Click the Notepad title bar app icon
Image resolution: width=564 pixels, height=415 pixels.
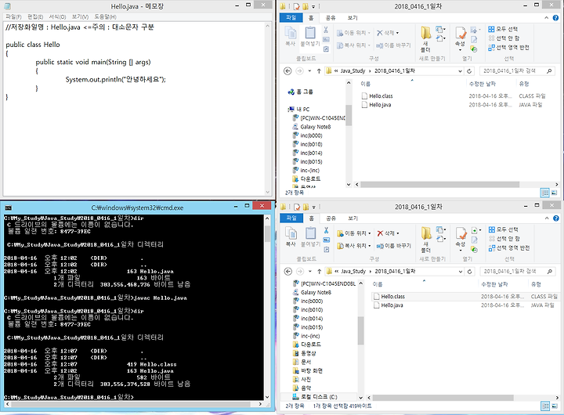click(x=8, y=6)
